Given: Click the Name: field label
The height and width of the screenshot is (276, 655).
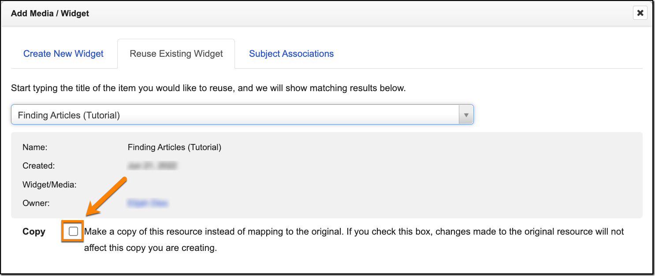Looking at the screenshot, I should (x=35, y=147).
